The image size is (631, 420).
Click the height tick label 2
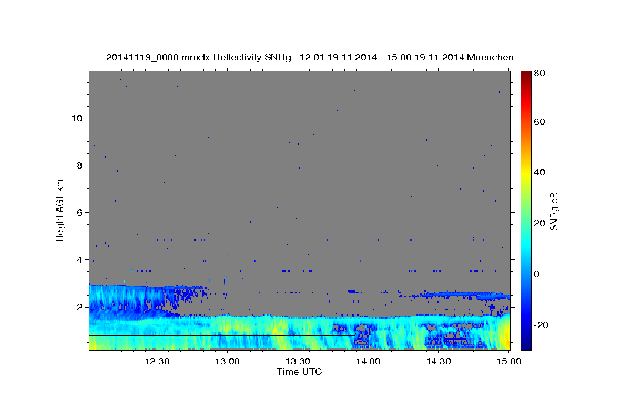(80, 307)
